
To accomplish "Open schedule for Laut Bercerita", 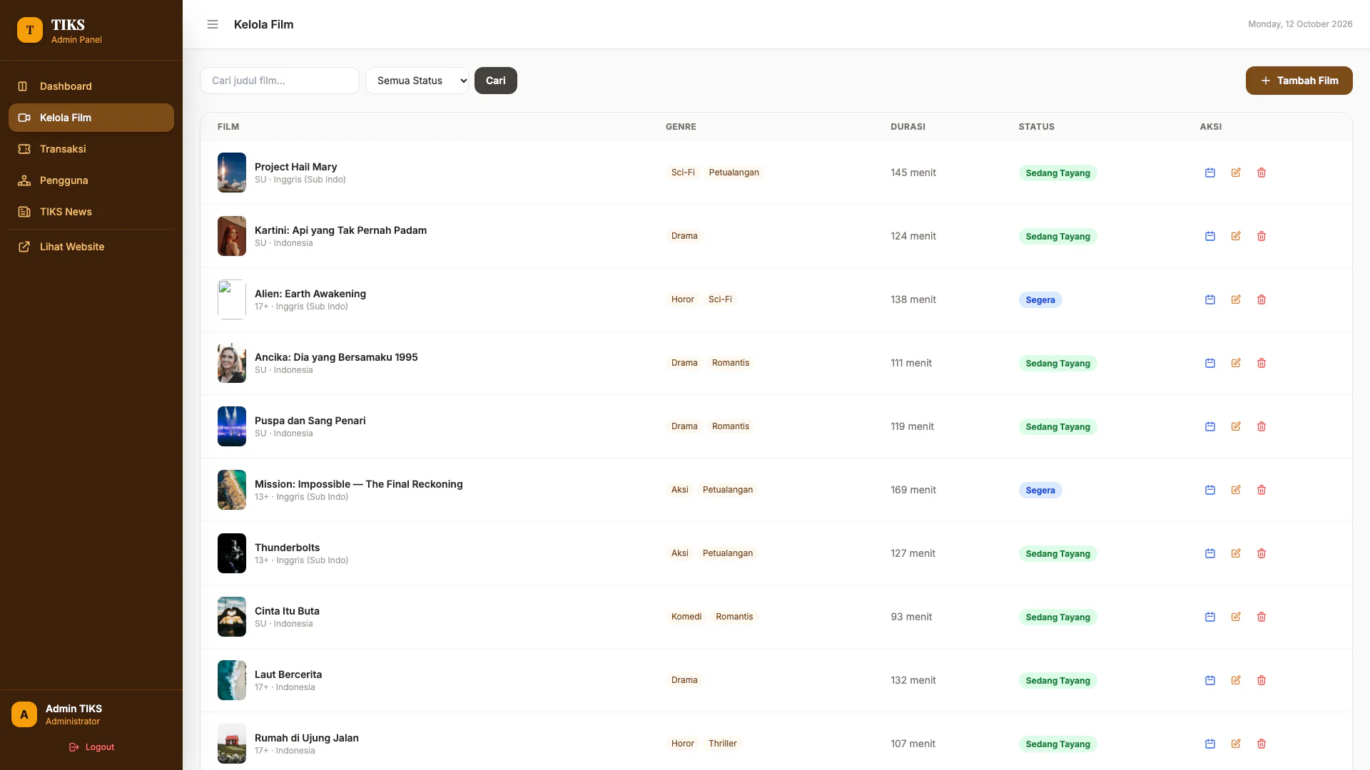I will (x=1210, y=680).
